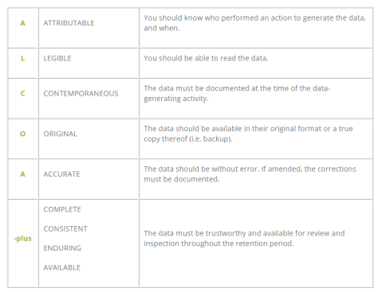Click the green letter L
Screen dimensions: 378x292
(23, 58)
